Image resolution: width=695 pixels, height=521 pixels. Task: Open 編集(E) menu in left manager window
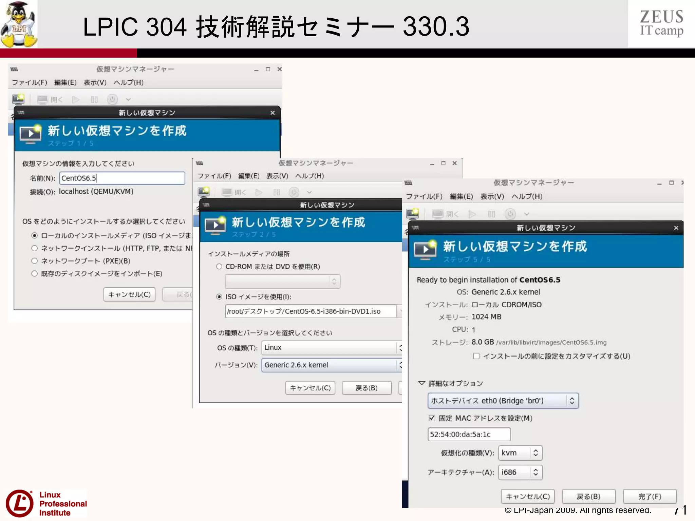pyautogui.click(x=65, y=82)
